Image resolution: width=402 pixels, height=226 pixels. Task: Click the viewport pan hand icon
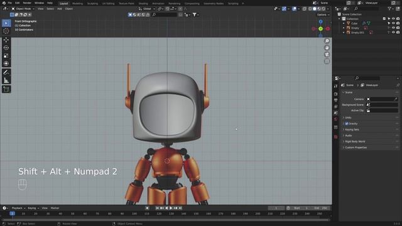327,48
